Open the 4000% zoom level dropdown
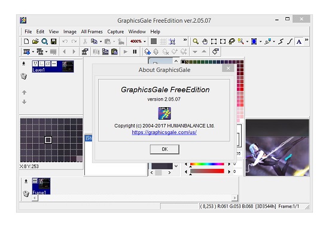Image resolution: width=329 pixels, height=231 pixels. pos(145,41)
